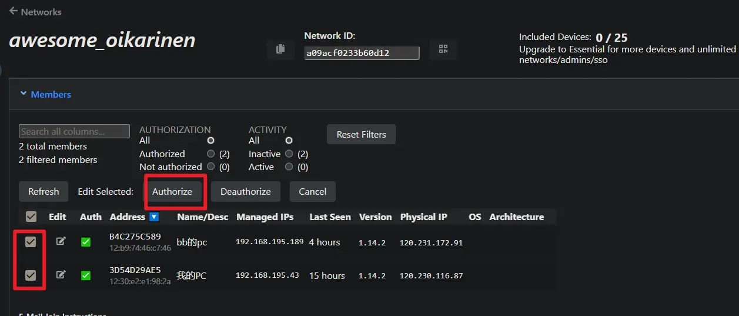Screen dimensions: 739x316
Task: Select Not authorized filter radio button
Action: pos(210,167)
